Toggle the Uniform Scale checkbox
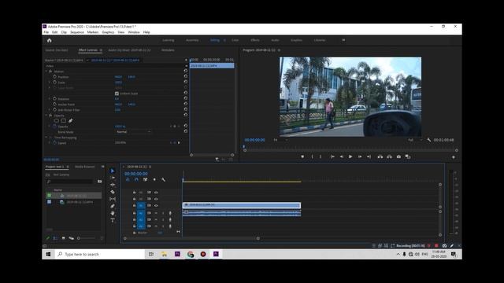 coord(117,94)
